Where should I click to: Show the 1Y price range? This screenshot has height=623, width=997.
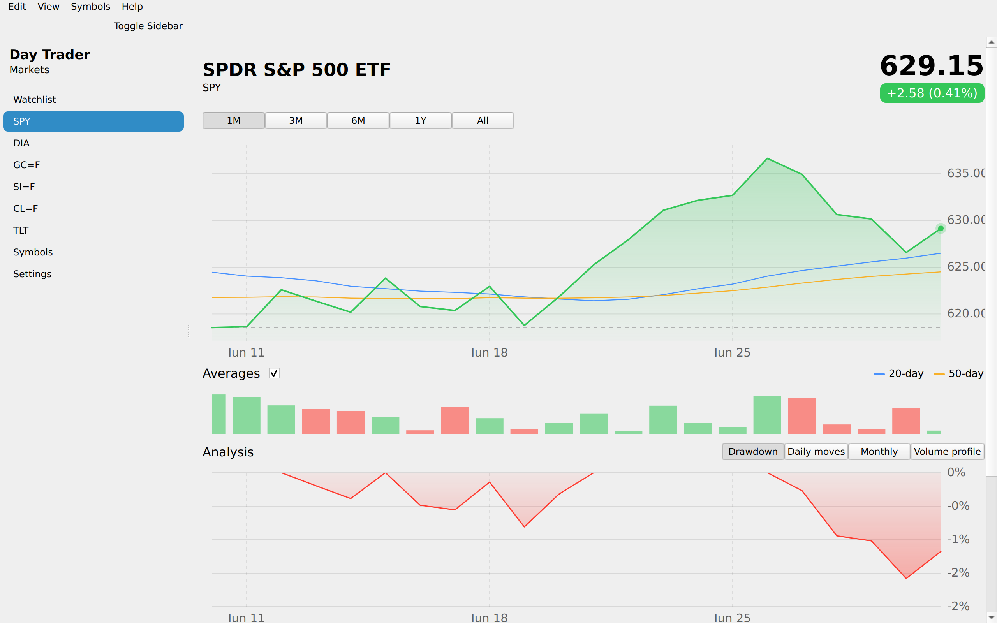click(x=420, y=121)
